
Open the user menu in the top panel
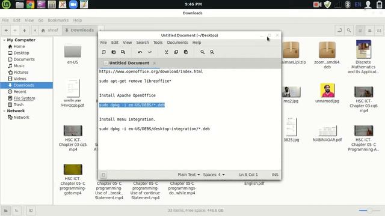(x=368, y=4)
